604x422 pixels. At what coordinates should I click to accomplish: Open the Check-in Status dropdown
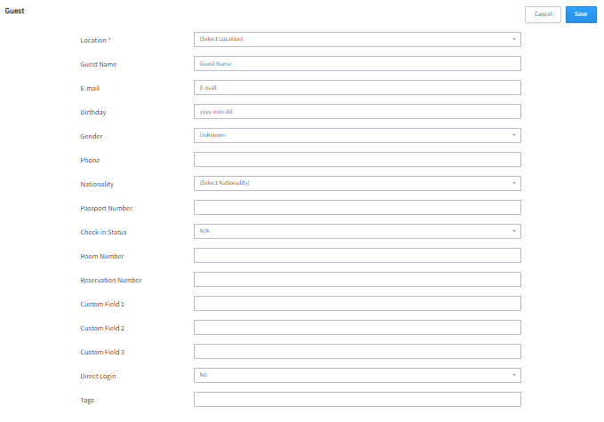point(358,232)
